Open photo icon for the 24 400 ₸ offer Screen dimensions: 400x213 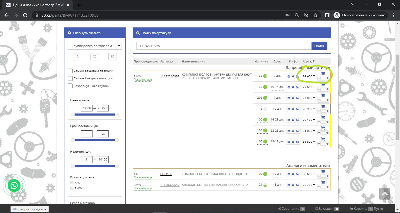click(289, 76)
